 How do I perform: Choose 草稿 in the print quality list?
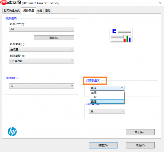[107, 93]
